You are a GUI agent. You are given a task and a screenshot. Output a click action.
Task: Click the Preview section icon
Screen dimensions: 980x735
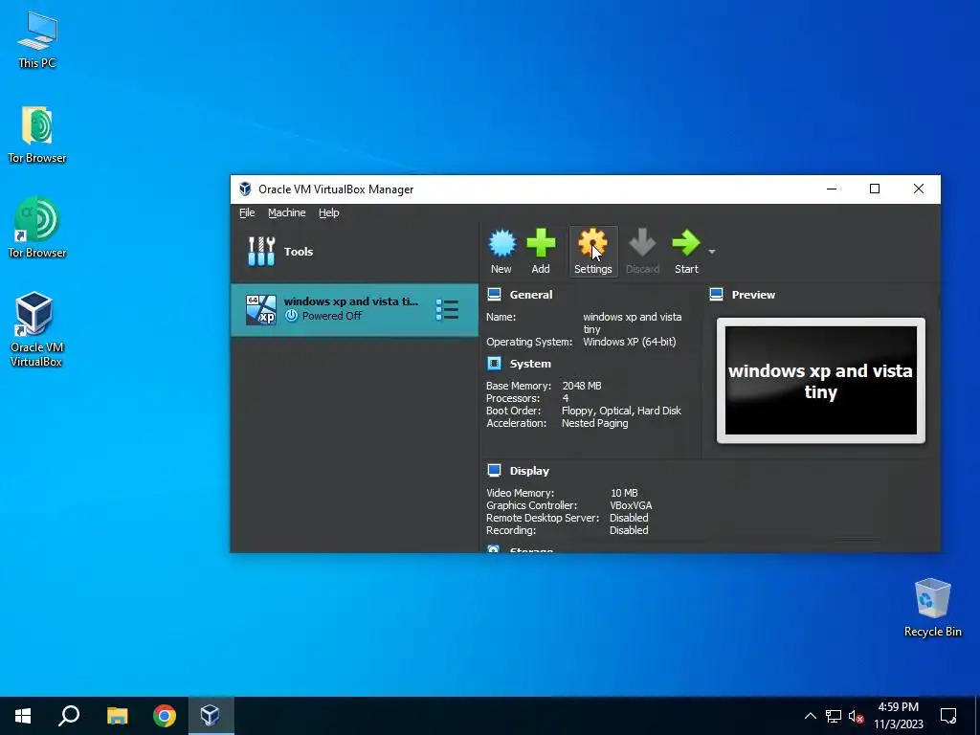click(716, 295)
